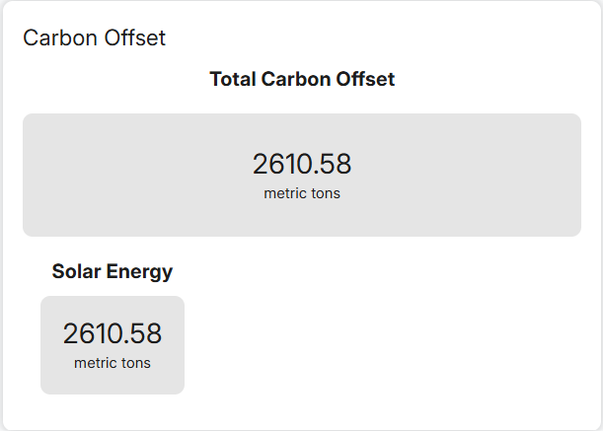Click the word "tons" in the total panel
This screenshot has width=603, height=431.
tap(325, 193)
